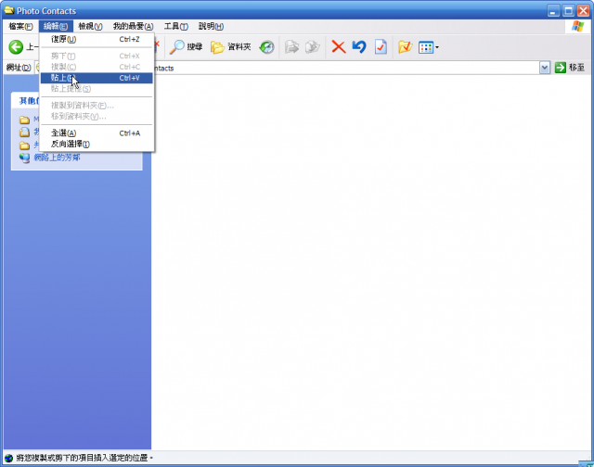Screen dimensions: 594x467
Task: Click greyed 貼上捷徑(S) menu entry
Action: 97,89
